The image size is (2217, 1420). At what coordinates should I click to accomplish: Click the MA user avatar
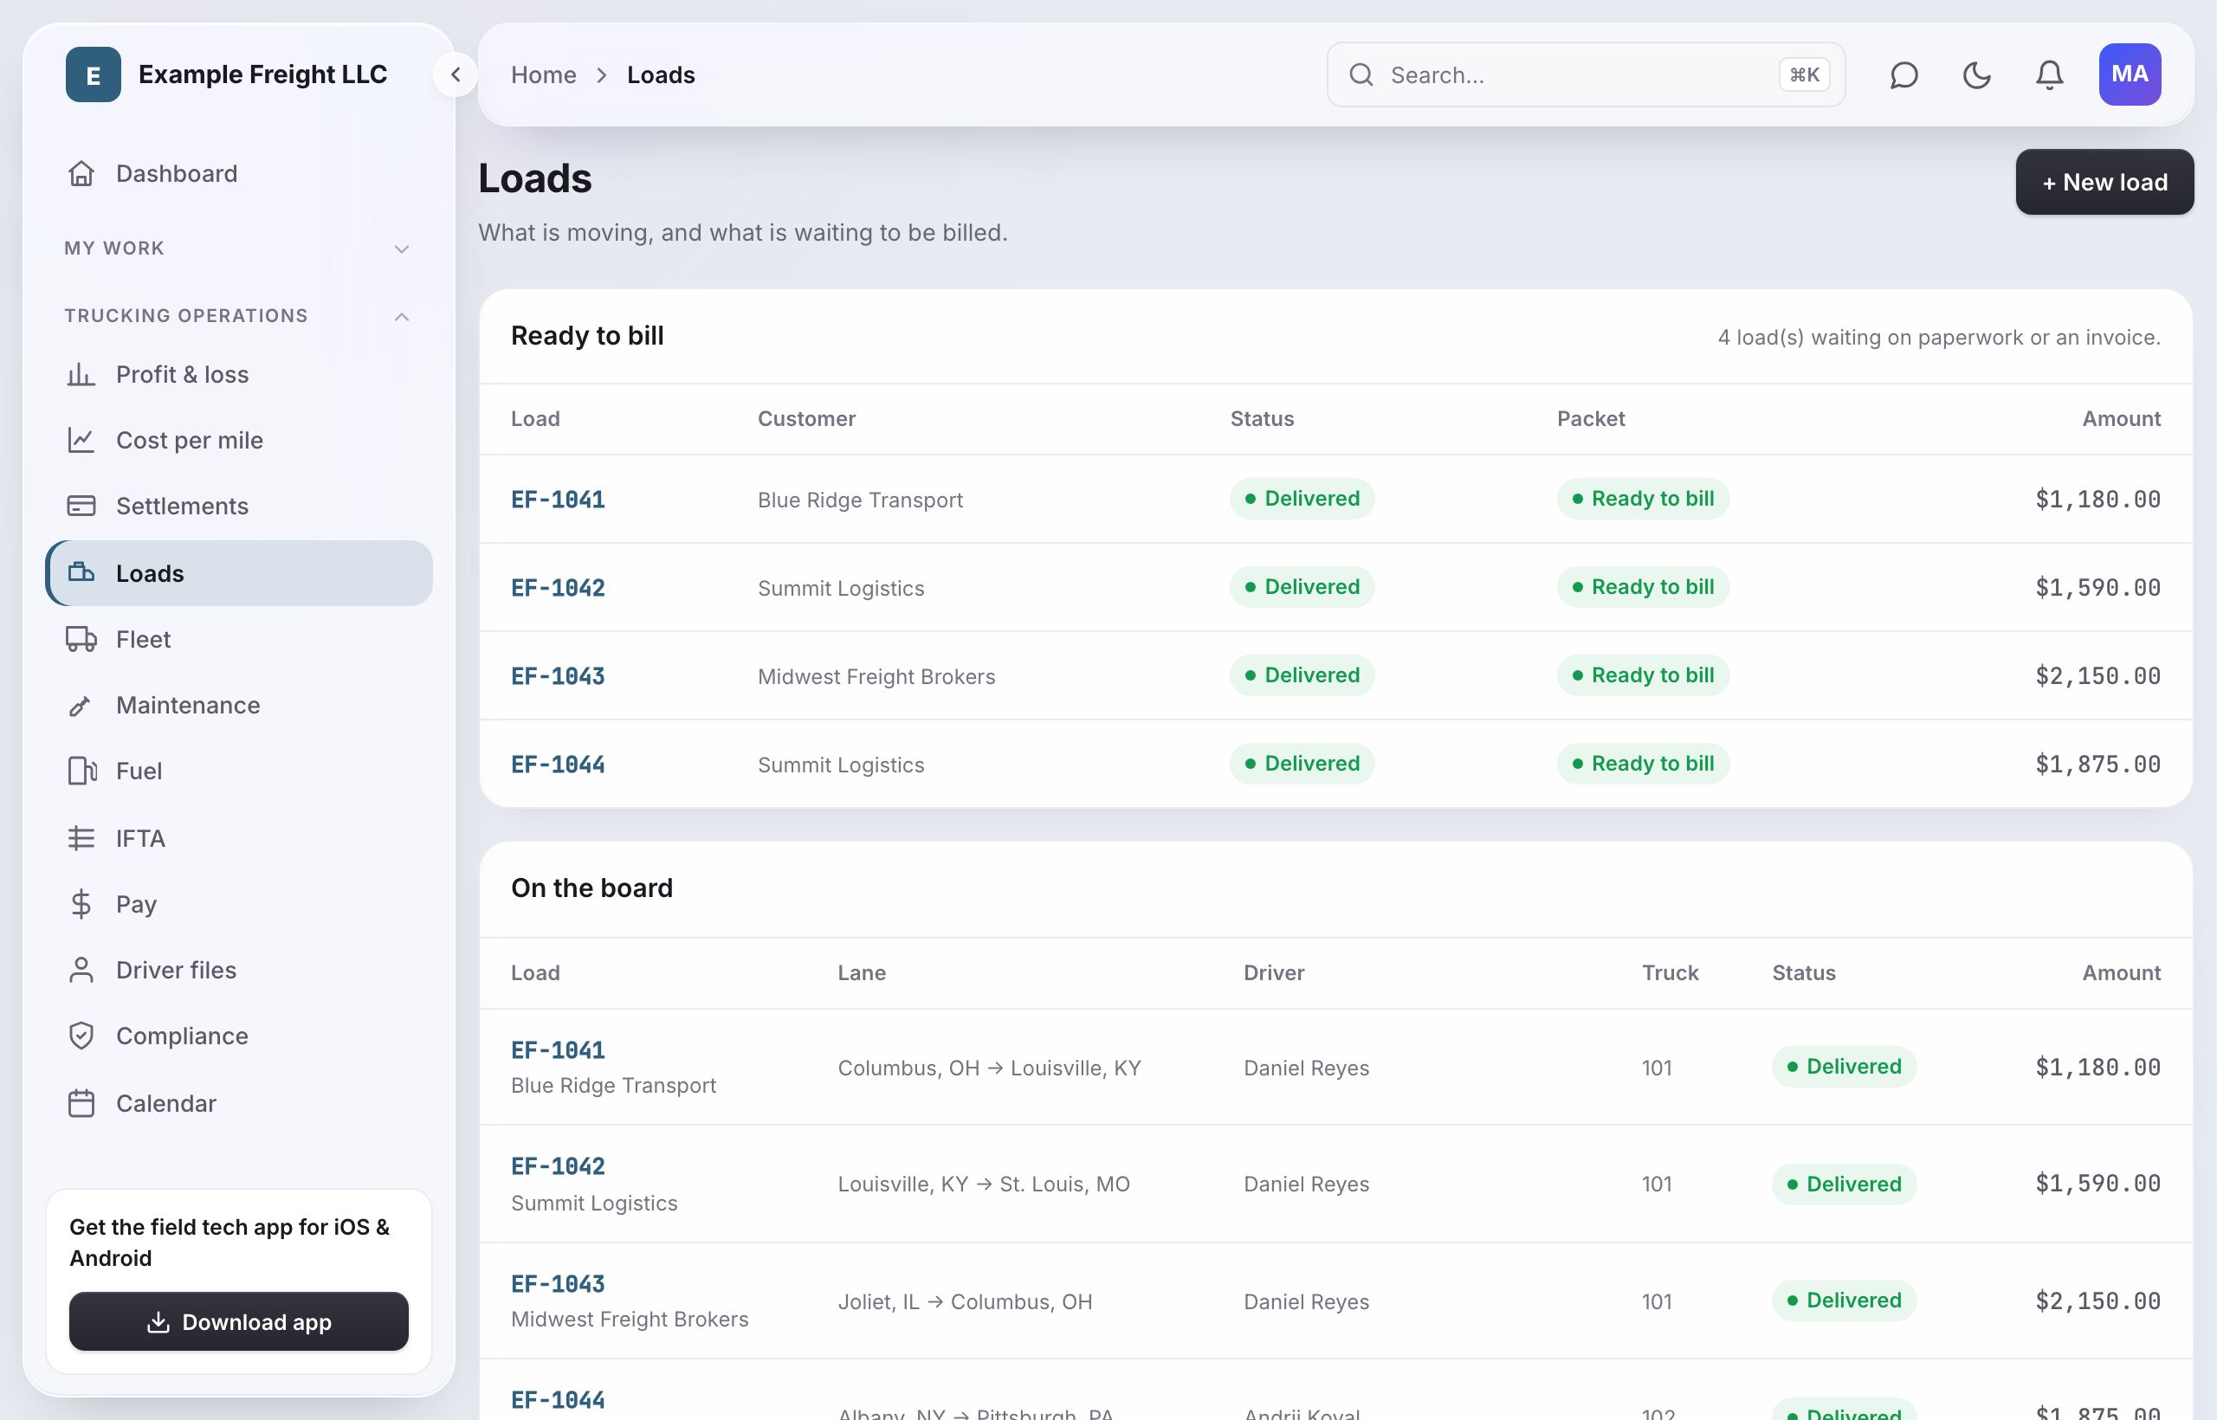click(x=2130, y=74)
